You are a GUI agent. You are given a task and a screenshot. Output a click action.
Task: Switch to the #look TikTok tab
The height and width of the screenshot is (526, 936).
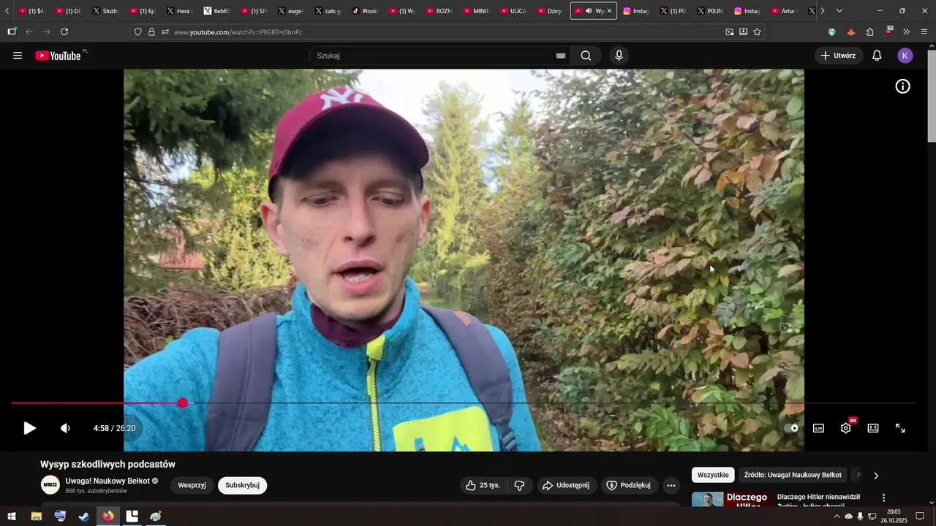click(x=366, y=11)
